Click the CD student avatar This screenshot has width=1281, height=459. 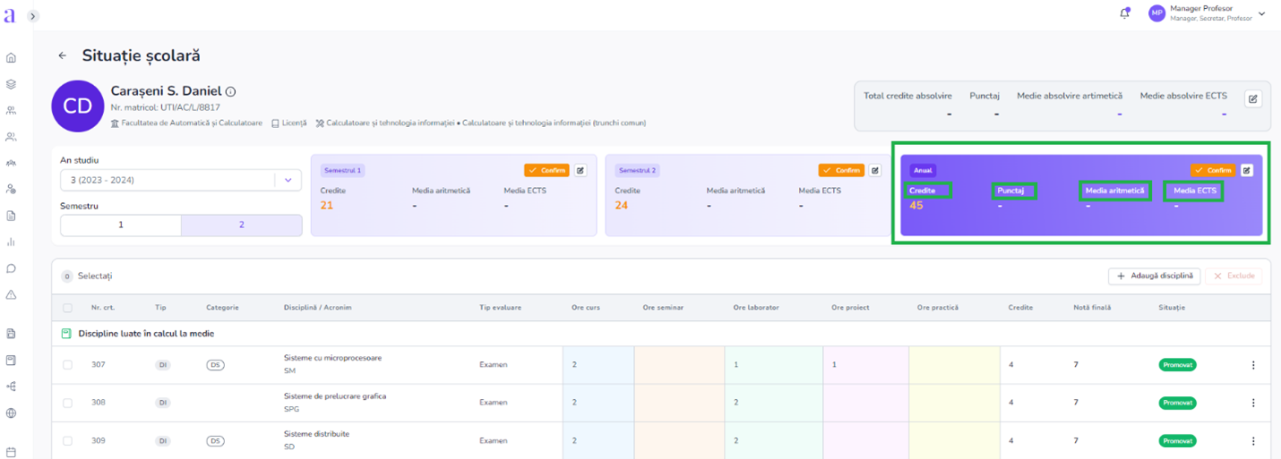(x=78, y=106)
